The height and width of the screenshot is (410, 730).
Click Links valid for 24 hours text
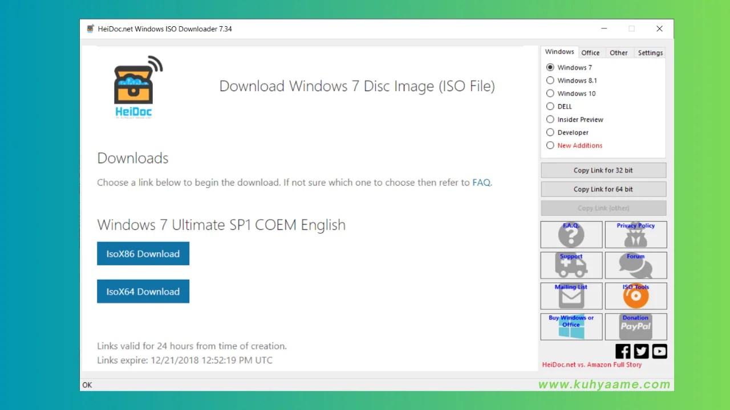(192, 346)
